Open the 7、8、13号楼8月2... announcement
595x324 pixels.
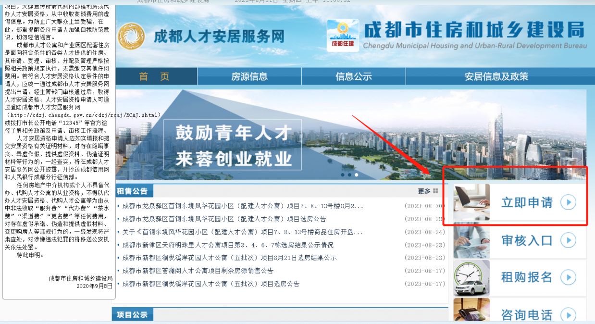[243, 206]
